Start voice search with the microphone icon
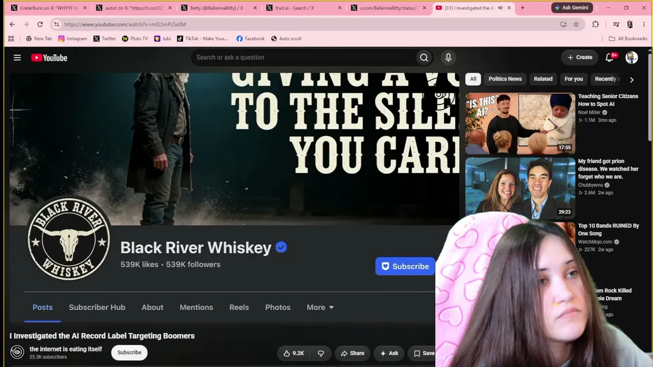The height and width of the screenshot is (367, 653). pos(448,58)
